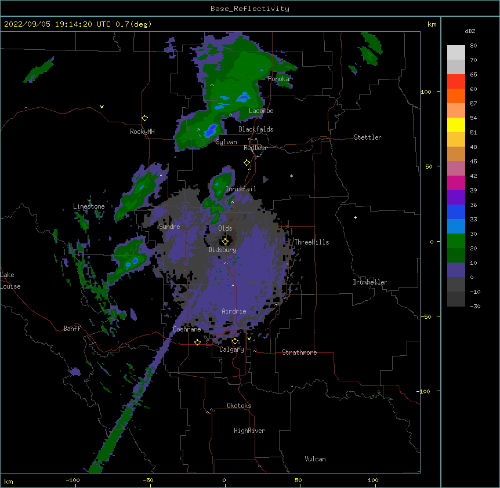Screen dimensions: 500x488
Task: Click the RedDeer city label
Action: pyautogui.click(x=255, y=148)
